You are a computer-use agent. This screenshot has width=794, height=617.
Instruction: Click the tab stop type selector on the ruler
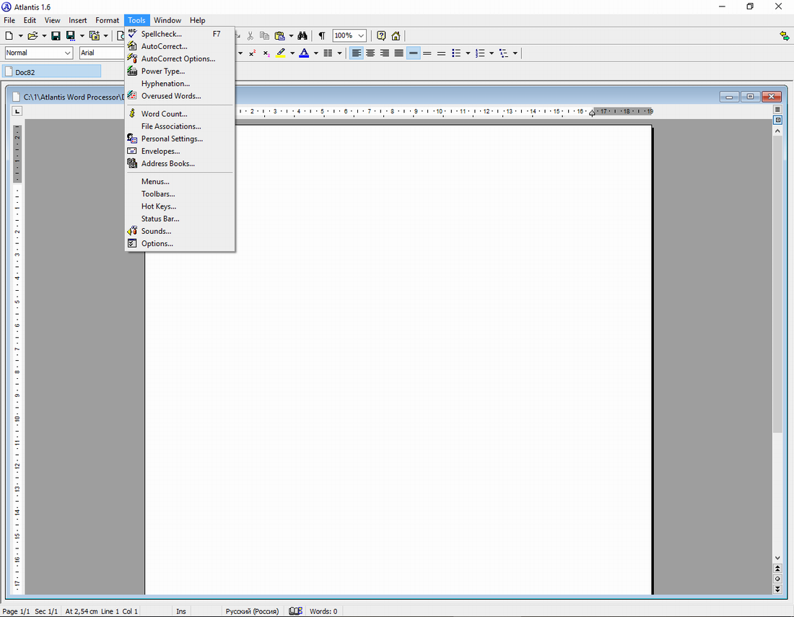[x=17, y=111]
